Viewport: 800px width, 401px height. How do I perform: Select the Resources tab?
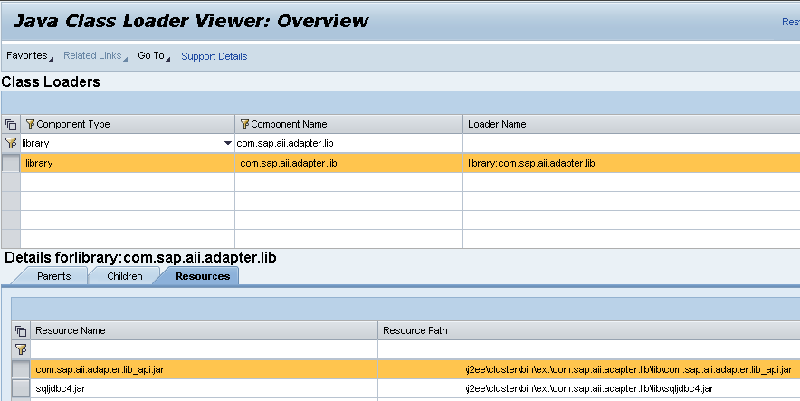point(203,276)
